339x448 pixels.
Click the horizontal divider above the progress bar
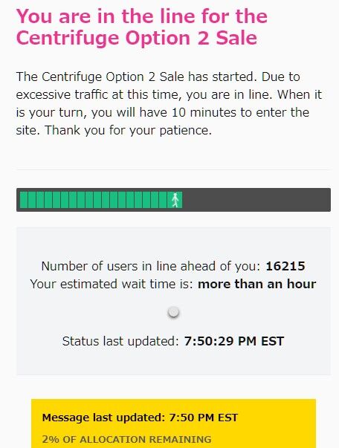173,169
